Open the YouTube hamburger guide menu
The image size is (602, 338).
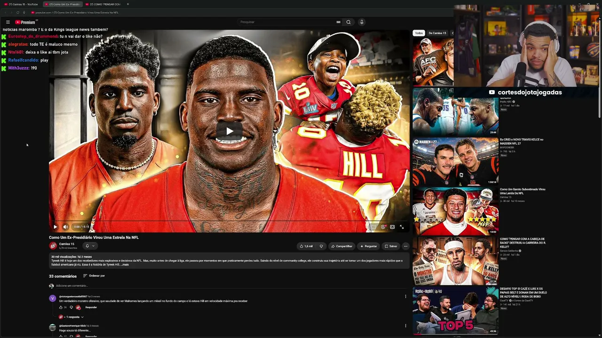pyautogui.click(x=8, y=22)
